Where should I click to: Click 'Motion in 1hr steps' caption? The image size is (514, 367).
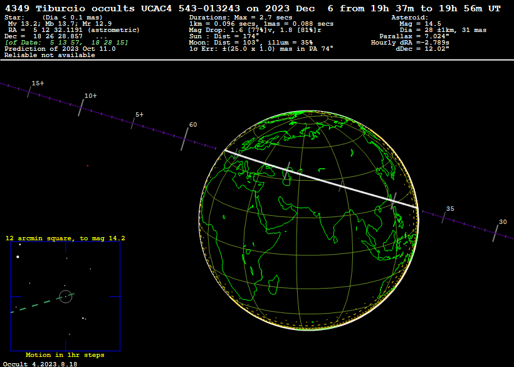65,355
